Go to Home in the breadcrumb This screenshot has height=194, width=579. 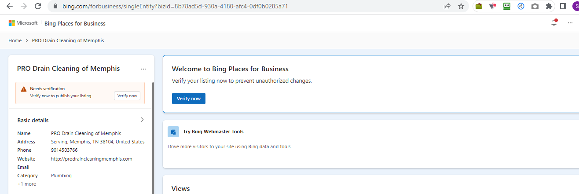15,40
